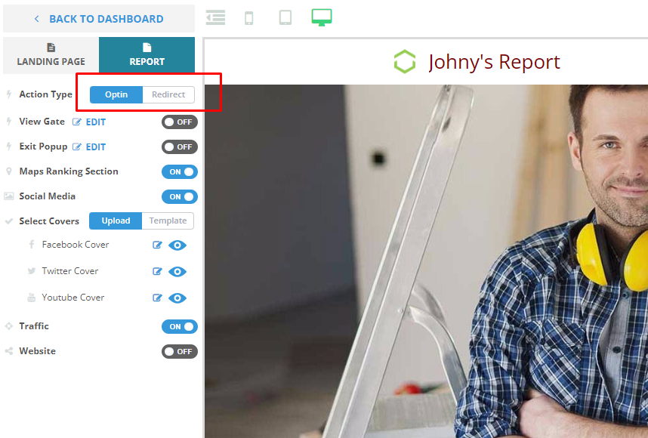The image size is (648, 438).
Task: Select desktop monitor preview
Action: coord(322,17)
